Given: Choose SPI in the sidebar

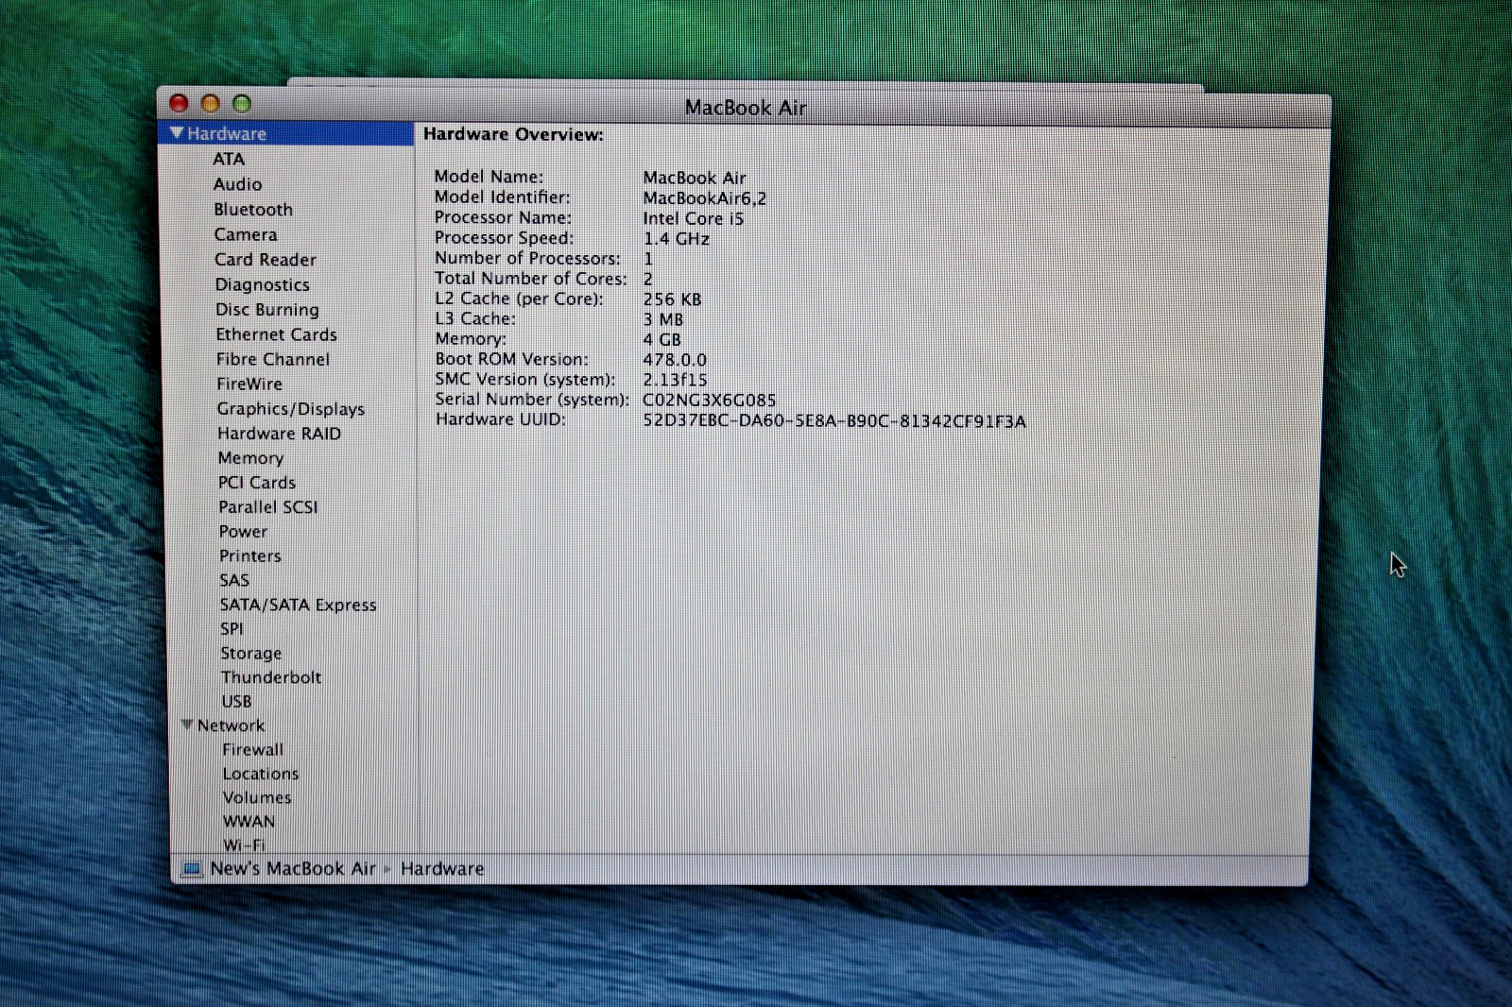Looking at the screenshot, I should 232,628.
